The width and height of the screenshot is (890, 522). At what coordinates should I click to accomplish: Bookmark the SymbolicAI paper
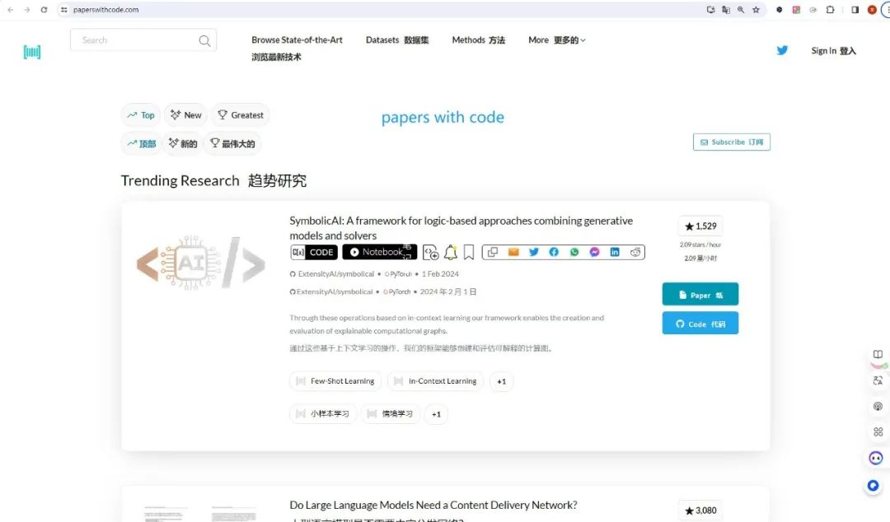click(469, 252)
